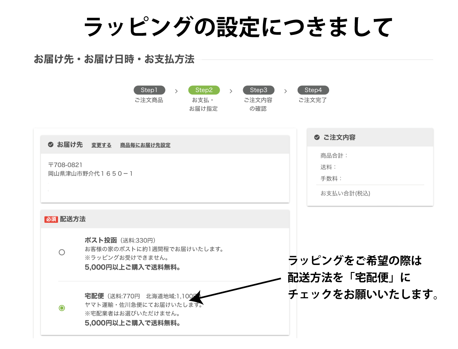
Task: Click the black annotation arrow head
Action: [195, 298]
